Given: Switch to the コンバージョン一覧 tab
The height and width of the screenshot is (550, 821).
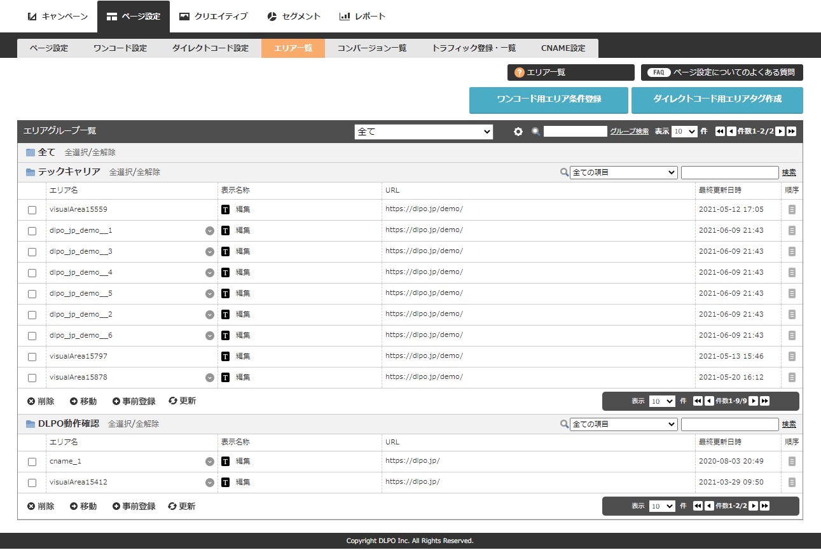Looking at the screenshot, I should pyautogui.click(x=372, y=48).
